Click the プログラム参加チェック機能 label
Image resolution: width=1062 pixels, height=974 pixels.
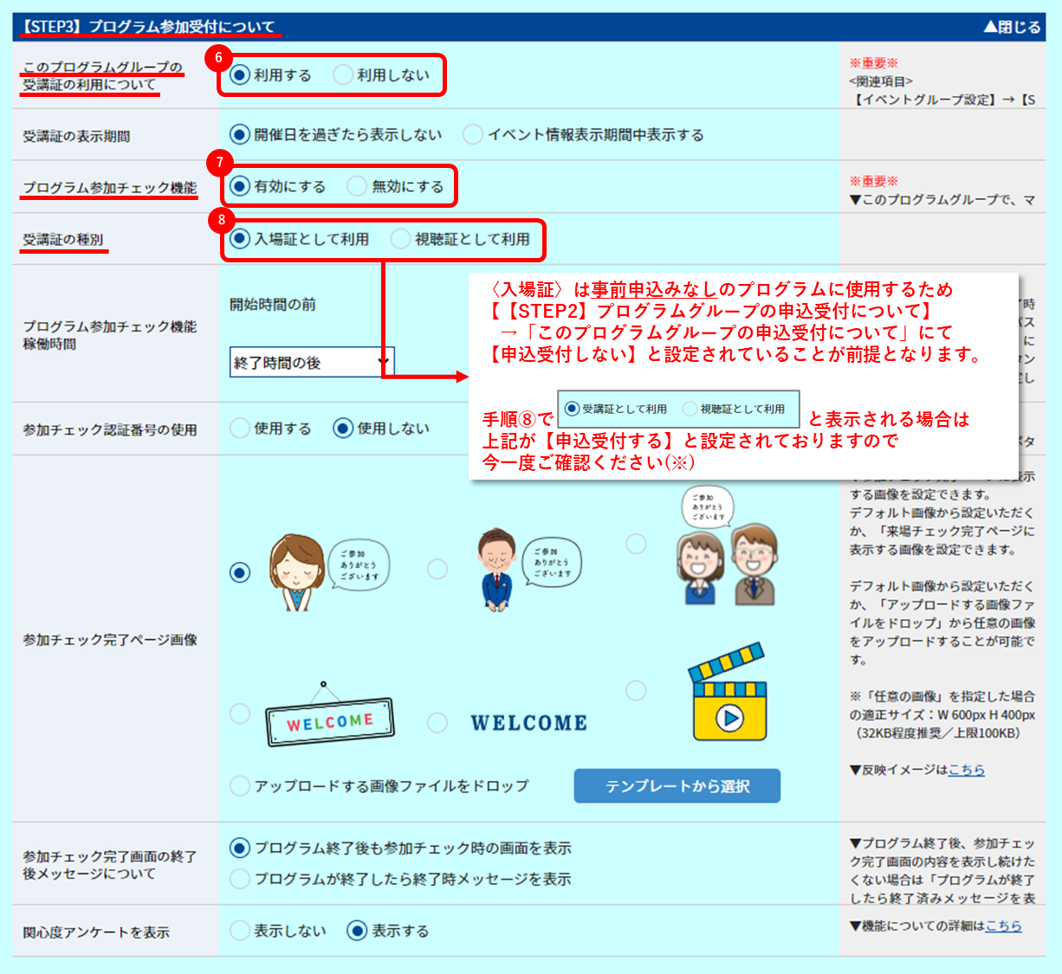coord(110,187)
